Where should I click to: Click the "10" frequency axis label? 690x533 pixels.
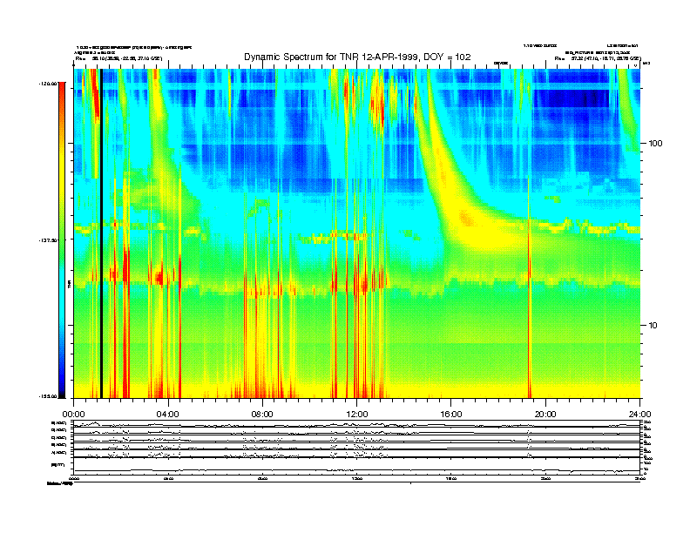[x=653, y=326]
